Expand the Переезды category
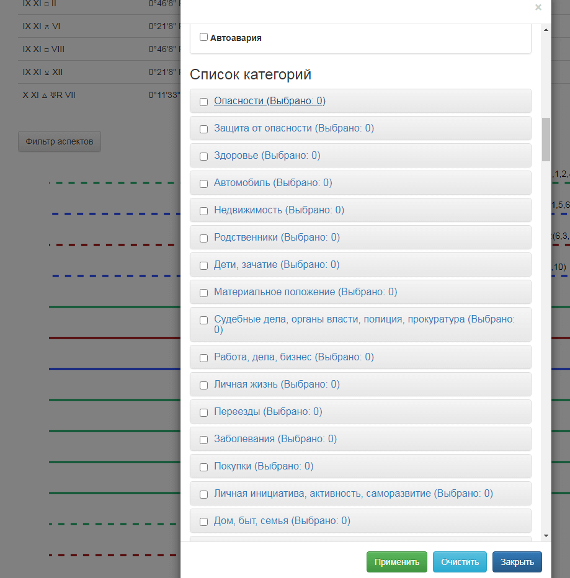Image resolution: width=570 pixels, height=578 pixels. (268, 412)
